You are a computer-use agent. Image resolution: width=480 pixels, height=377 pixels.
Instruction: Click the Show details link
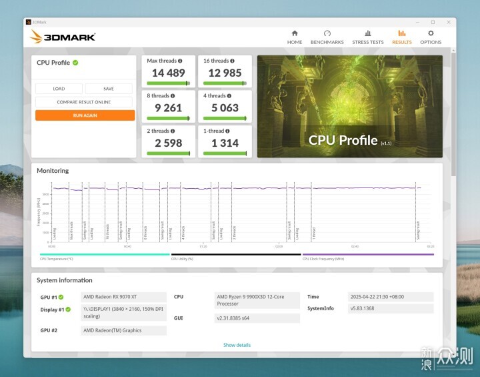237,345
